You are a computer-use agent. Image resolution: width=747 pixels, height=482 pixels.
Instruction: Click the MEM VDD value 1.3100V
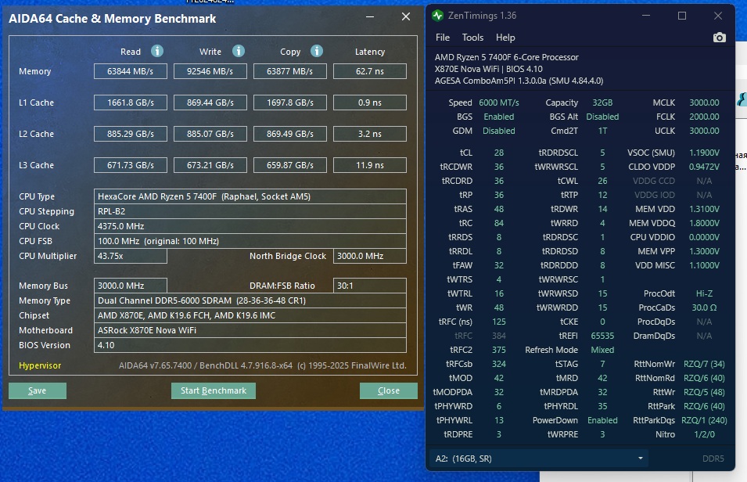[x=704, y=209]
